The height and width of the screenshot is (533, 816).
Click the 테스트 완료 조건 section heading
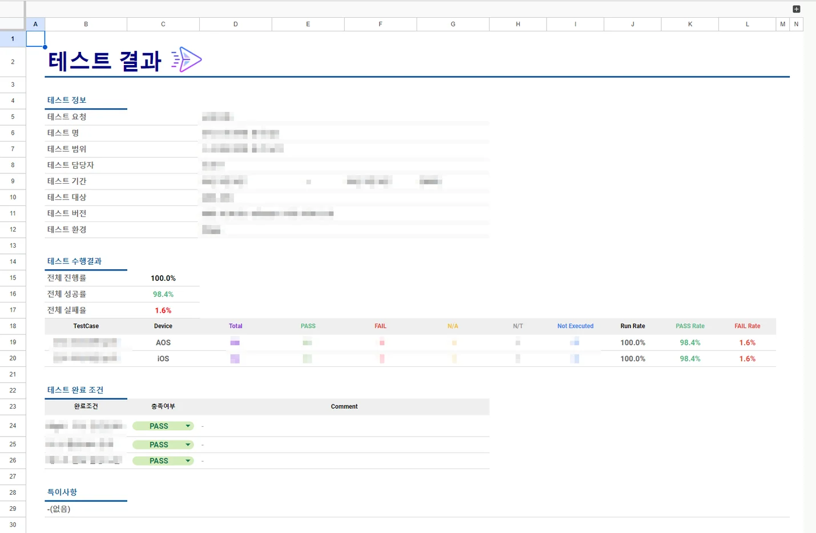75,390
